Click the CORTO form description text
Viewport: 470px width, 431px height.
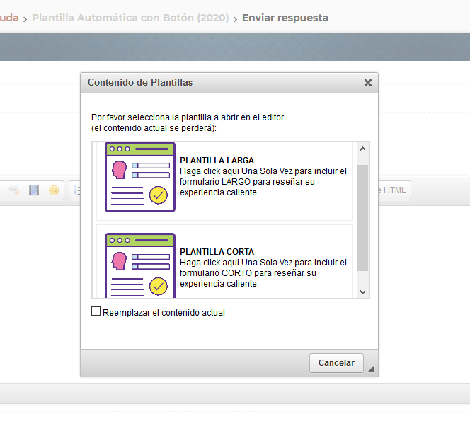tap(263, 273)
